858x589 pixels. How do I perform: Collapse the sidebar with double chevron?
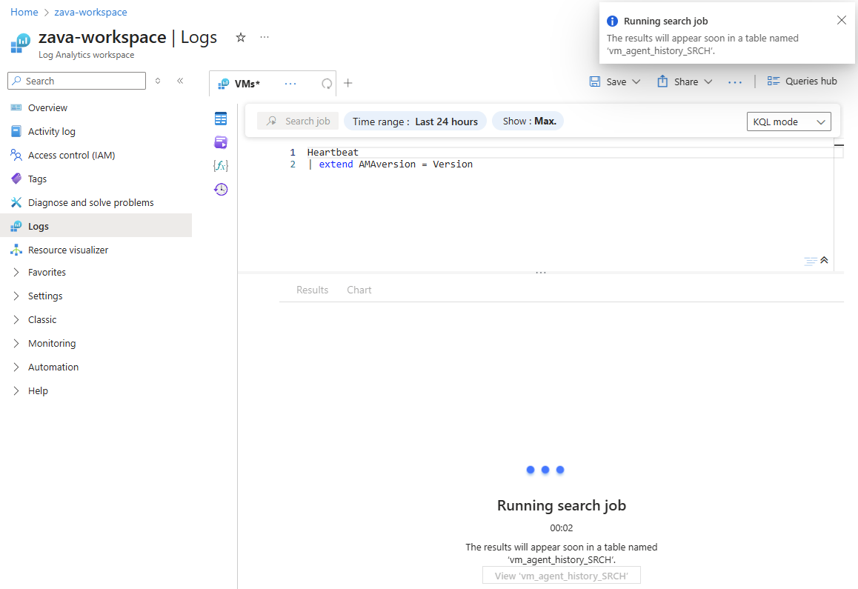pos(180,81)
